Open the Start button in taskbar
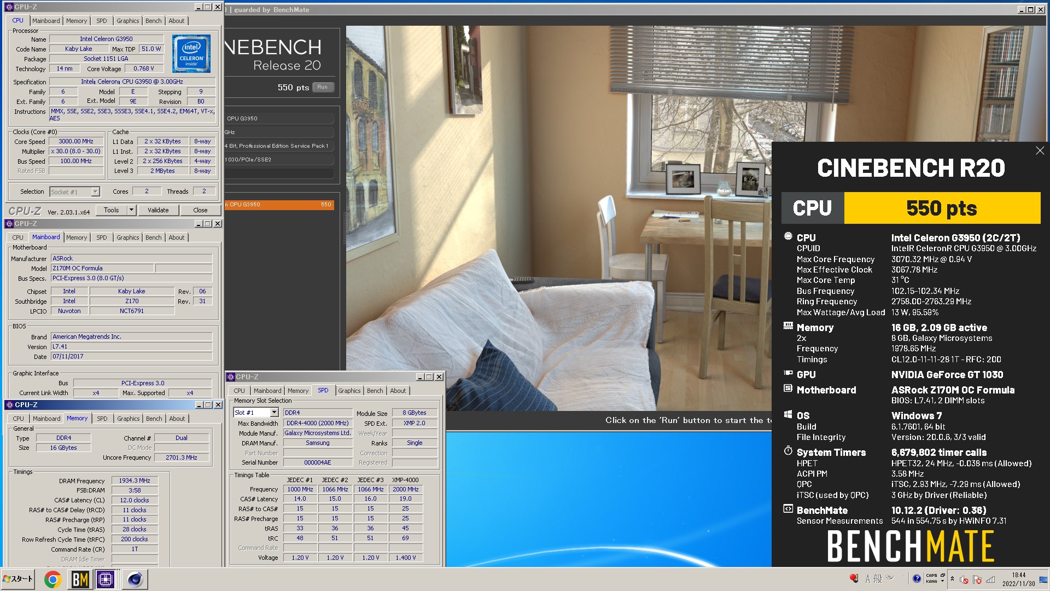 pyautogui.click(x=18, y=579)
